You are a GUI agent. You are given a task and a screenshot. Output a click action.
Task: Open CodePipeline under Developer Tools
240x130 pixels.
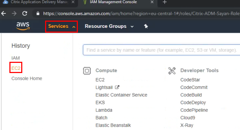[194, 110]
